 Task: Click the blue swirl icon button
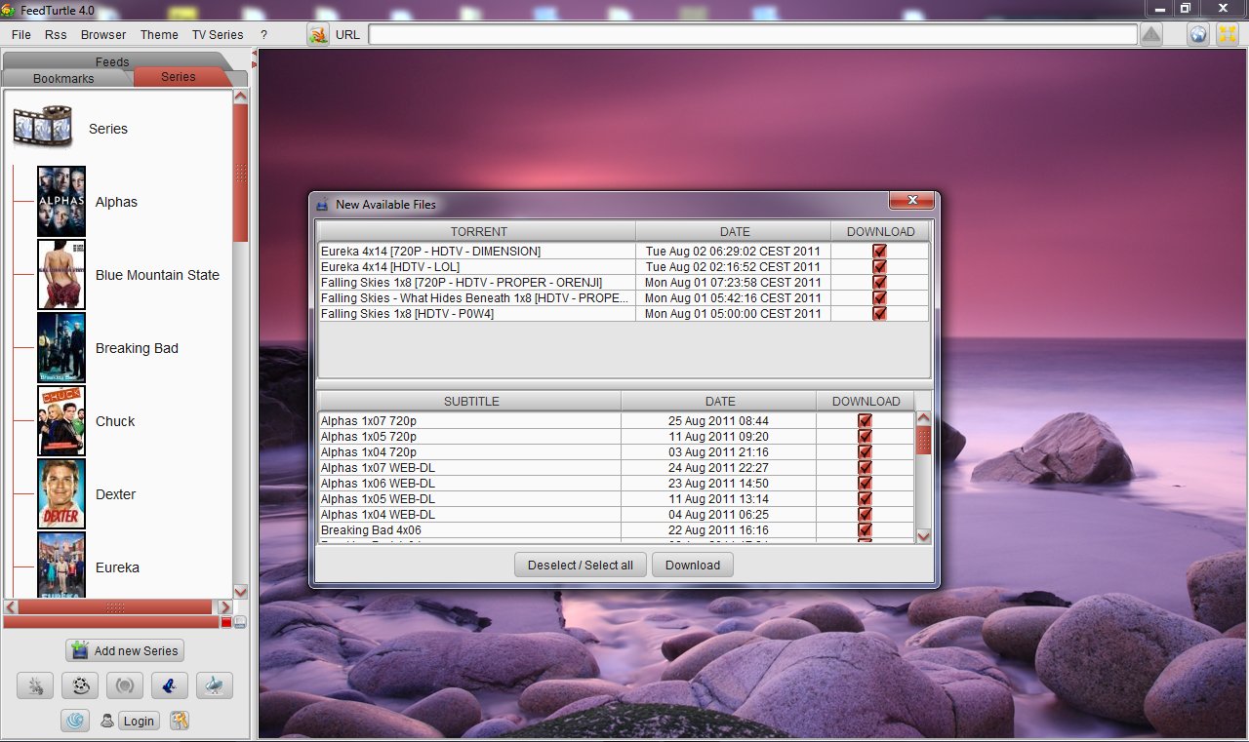point(76,721)
